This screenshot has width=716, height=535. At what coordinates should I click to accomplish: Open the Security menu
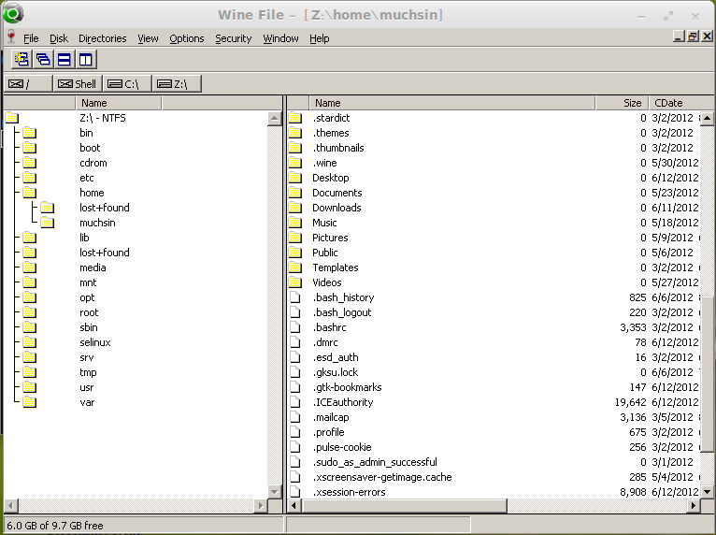[x=234, y=38]
